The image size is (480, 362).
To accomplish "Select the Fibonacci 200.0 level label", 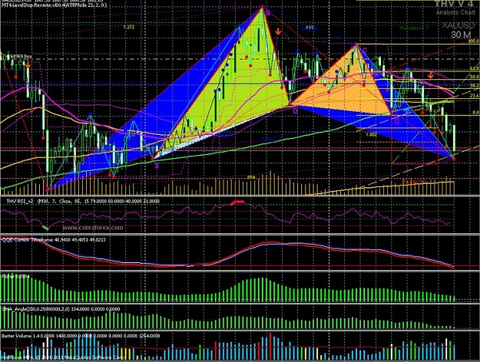I will 473,41.
